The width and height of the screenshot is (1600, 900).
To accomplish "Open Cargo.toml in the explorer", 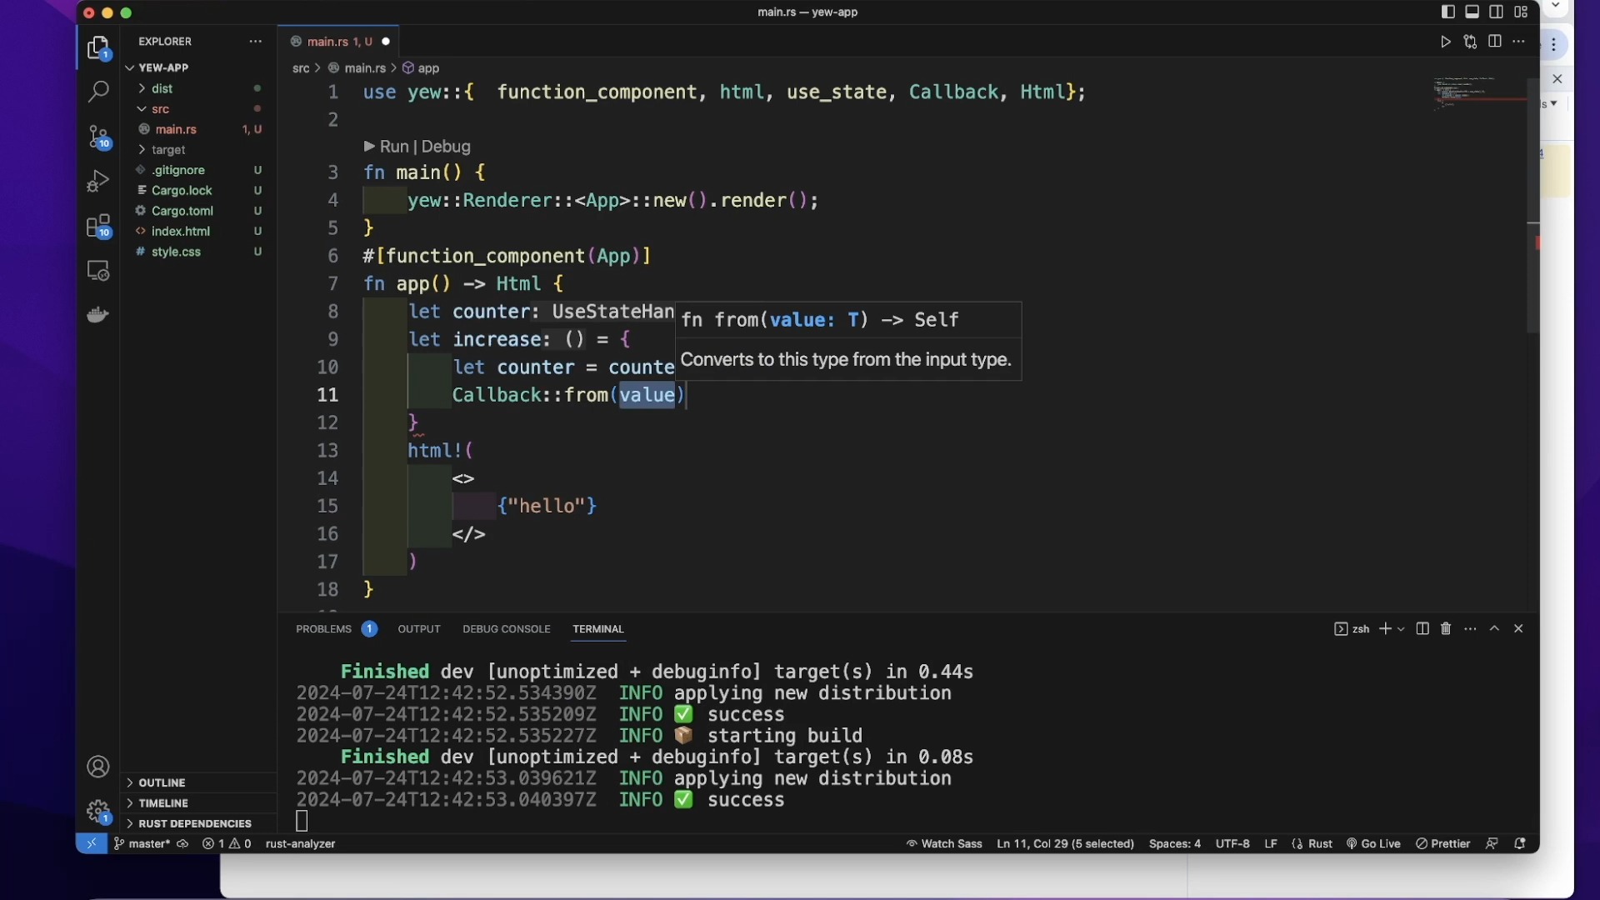I will 182,211.
